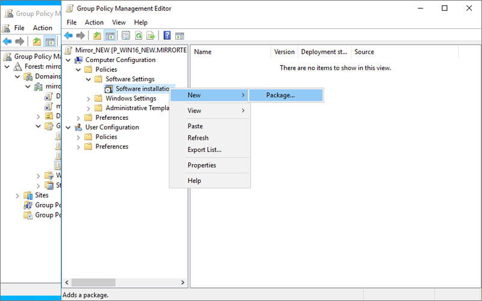The width and height of the screenshot is (482, 301).
Task: Click the Properties icon in the Editor toolbar
Action: click(x=126, y=36)
